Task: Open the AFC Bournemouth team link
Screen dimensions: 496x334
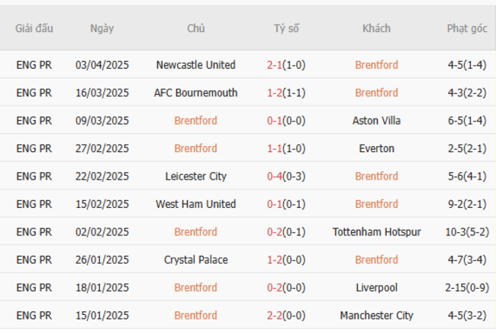Action: tap(195, 92)
